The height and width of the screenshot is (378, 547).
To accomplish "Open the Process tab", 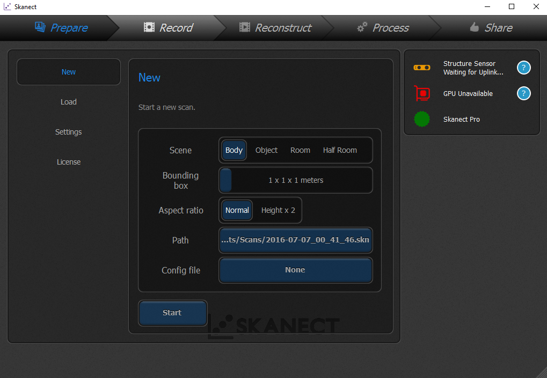I will [383, 27].
